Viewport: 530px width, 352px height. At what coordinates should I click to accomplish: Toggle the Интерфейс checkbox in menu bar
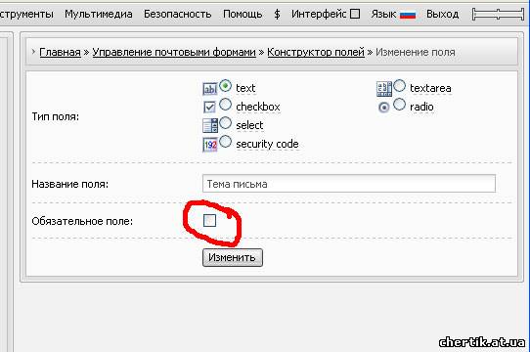click(x=355, y=14)
